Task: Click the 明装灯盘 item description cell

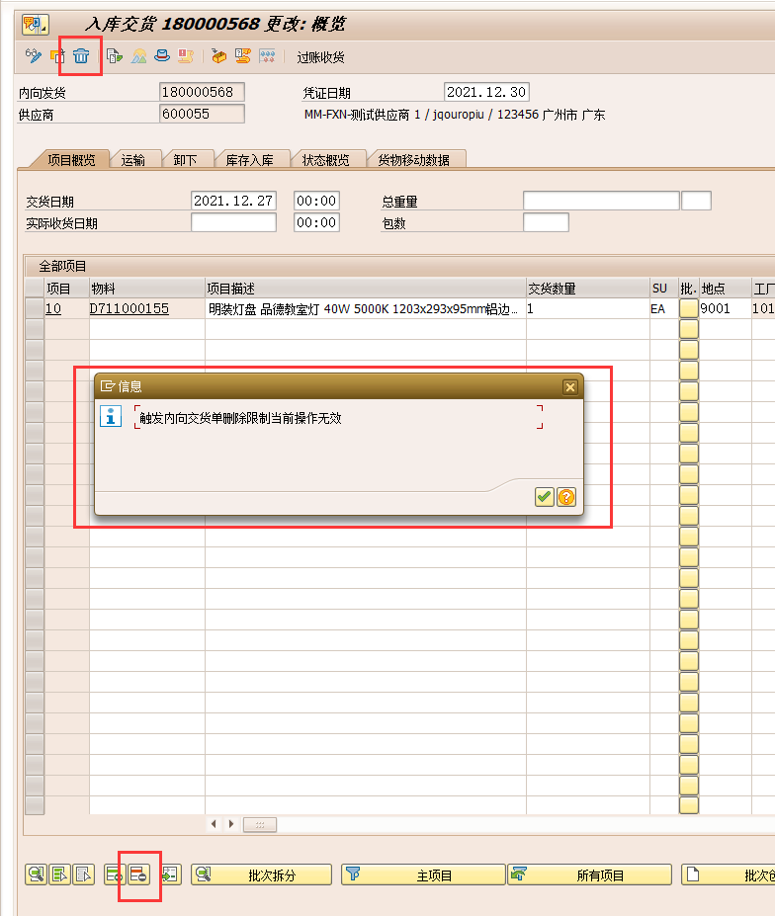Action: coord(366,308)
